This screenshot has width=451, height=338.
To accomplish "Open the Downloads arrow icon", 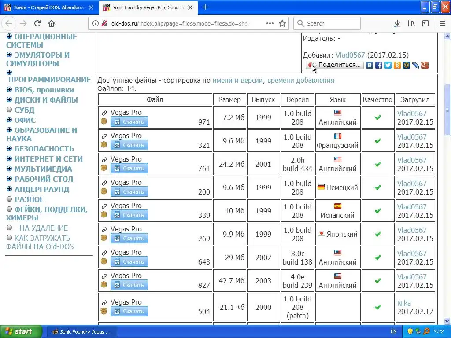I will (397, 23).
